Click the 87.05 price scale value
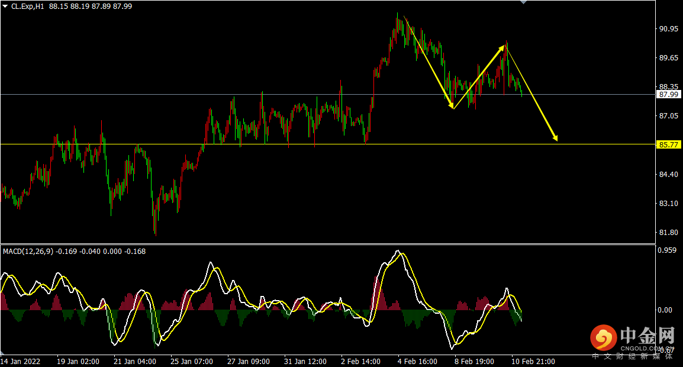683x367 pixels. pyautogui.click(x=669, y=116)
